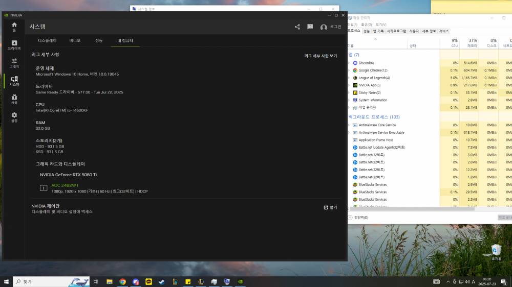
Task: Open the notification center icon
Action: click(x=504, y=282)
